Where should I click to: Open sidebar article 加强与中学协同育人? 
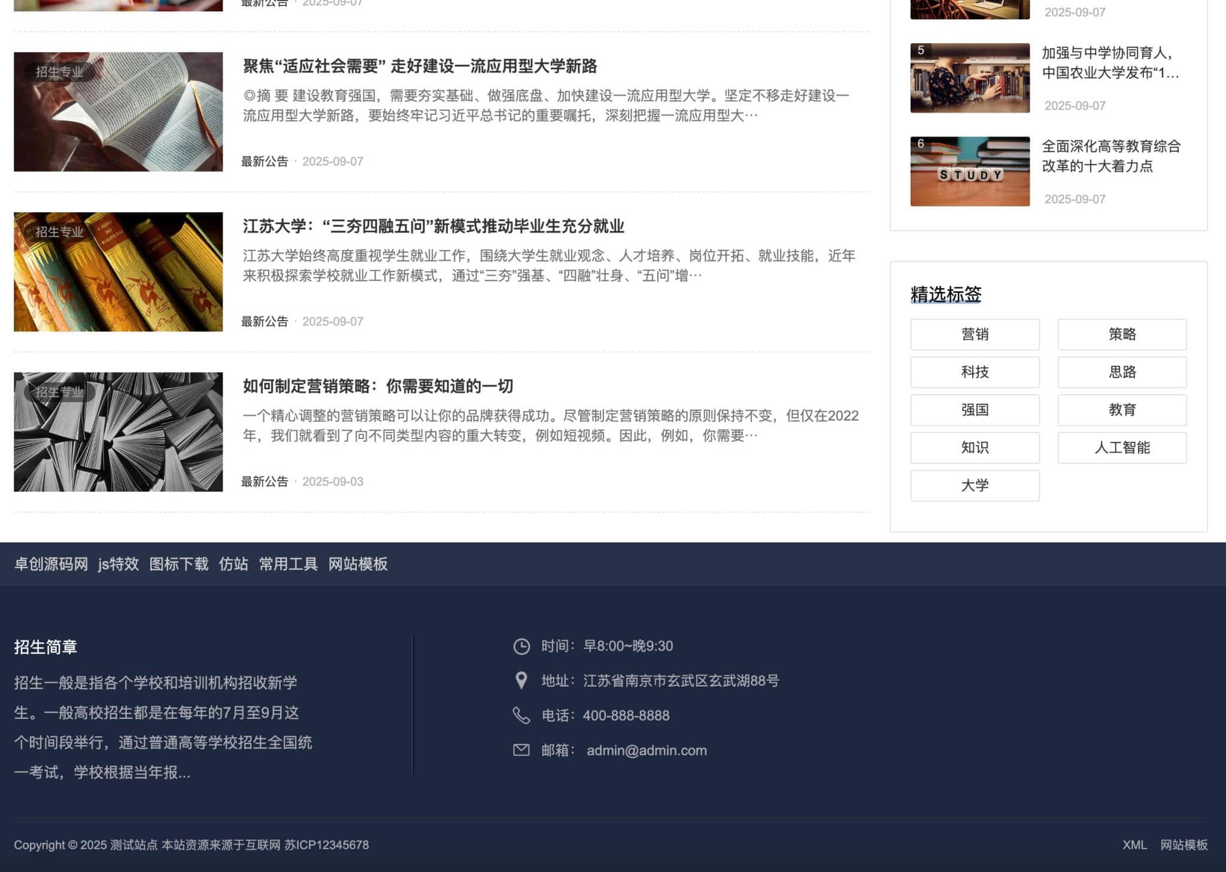(x=1110, y=63)
